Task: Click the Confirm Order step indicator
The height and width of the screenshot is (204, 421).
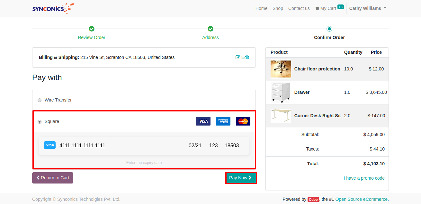Action: point(329,29)
